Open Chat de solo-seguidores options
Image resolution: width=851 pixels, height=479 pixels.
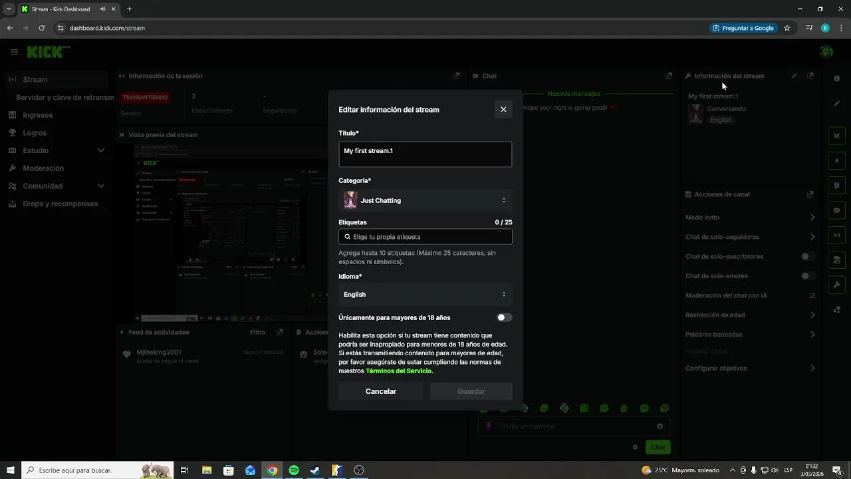751,237
